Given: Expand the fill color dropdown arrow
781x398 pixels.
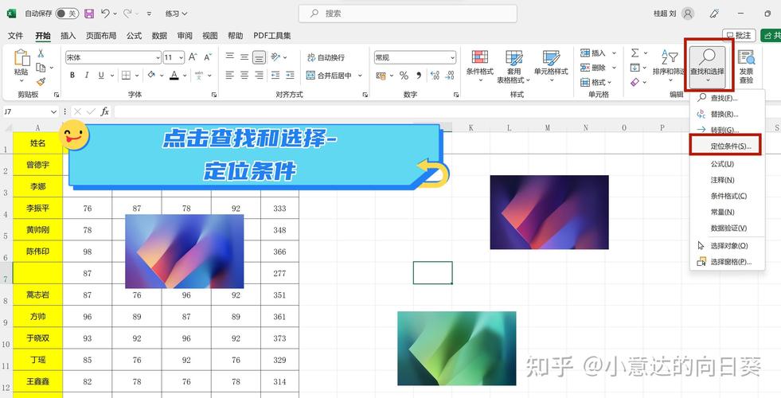Looking at the screenshot, I should 162,76.
